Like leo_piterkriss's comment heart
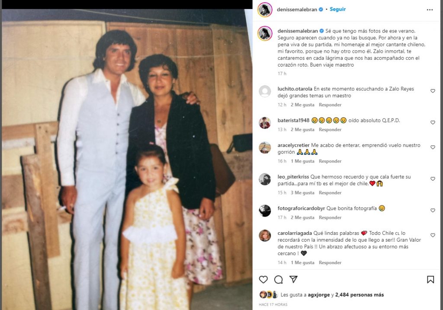The image size is (443, 310). coord(433,179)
